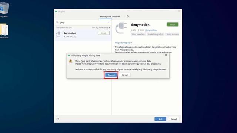Screen dimensions: 237x133
Task: Switch to the Installed tab
Action: [x=116, y=17]
